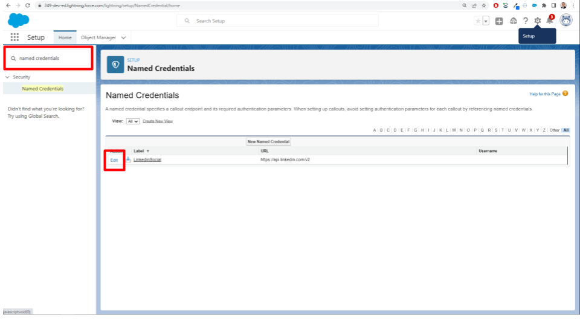Reload the page in the browser
The image size is (580, 326).
[x=27, y=5]
